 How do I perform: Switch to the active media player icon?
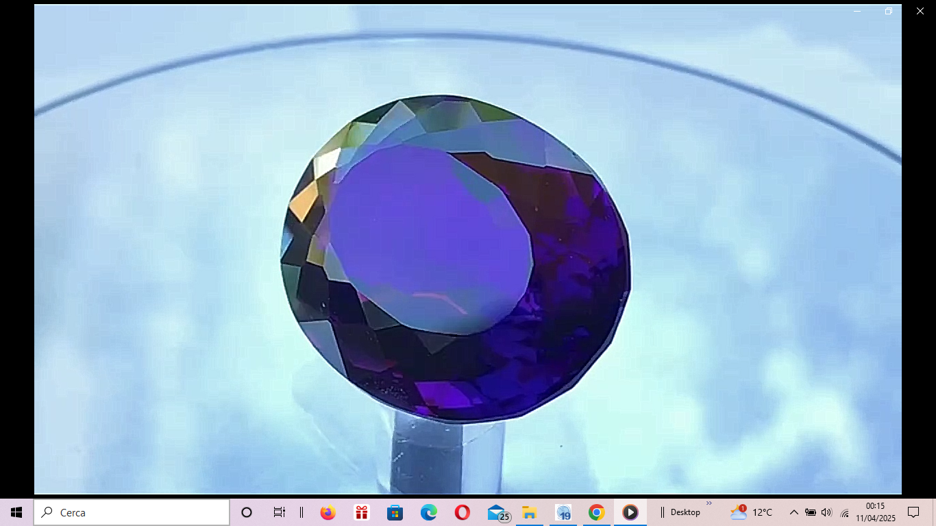tap(630, 512)
